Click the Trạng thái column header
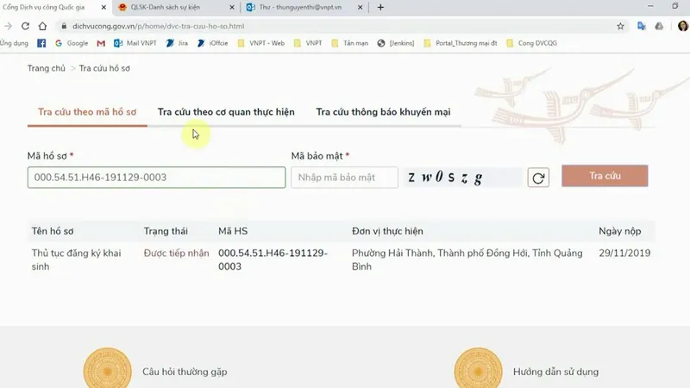The height and width of the screenshot is (388, 690). click(166, 231)
